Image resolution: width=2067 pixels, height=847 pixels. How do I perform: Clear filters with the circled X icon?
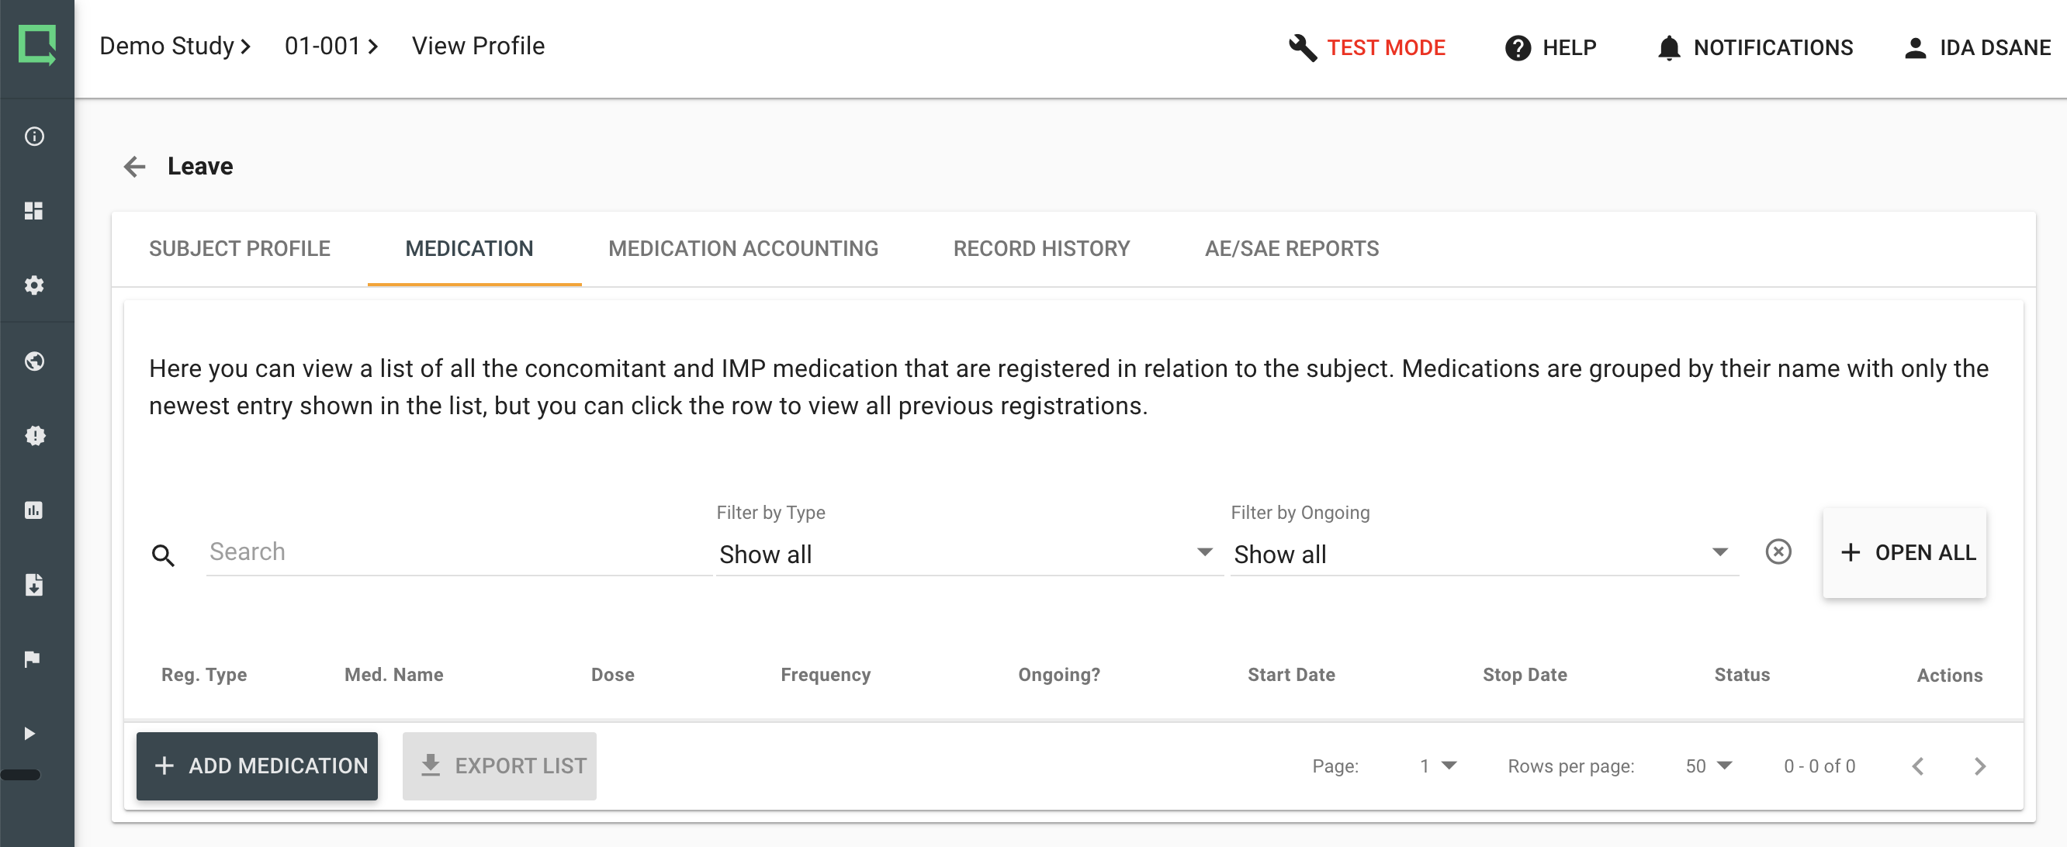click(x=1778, y=551)
